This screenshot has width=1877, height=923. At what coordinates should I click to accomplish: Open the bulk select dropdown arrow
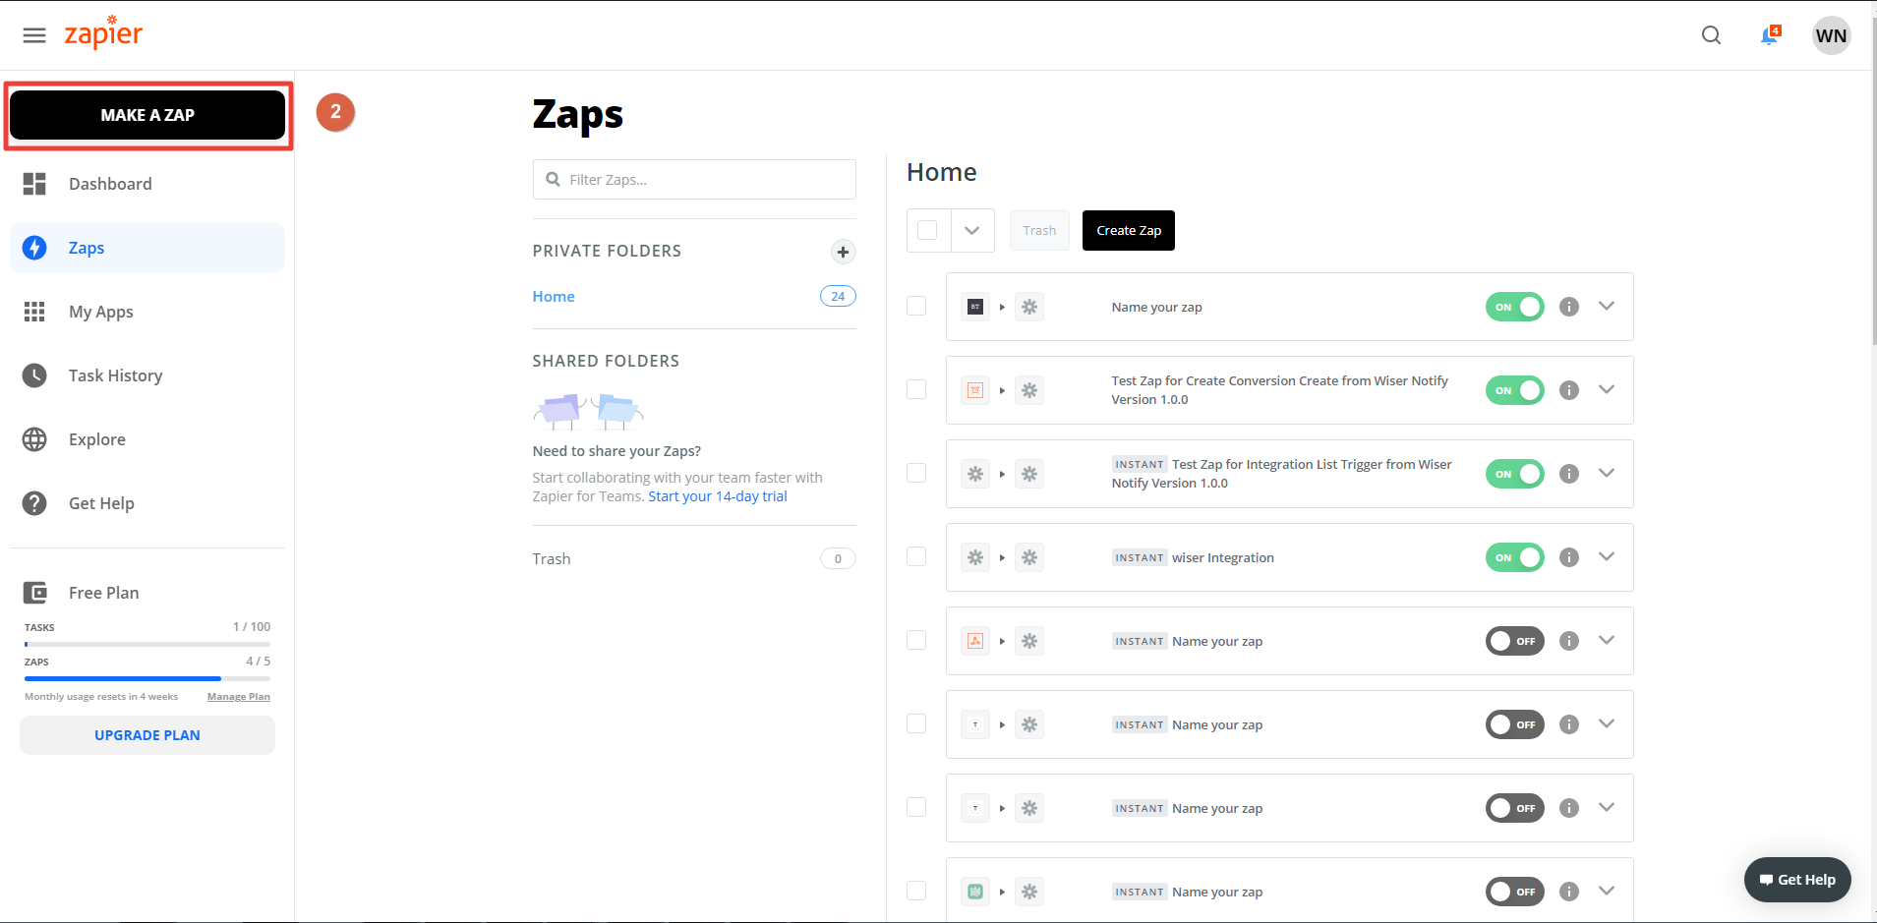[x=972, y=230]
